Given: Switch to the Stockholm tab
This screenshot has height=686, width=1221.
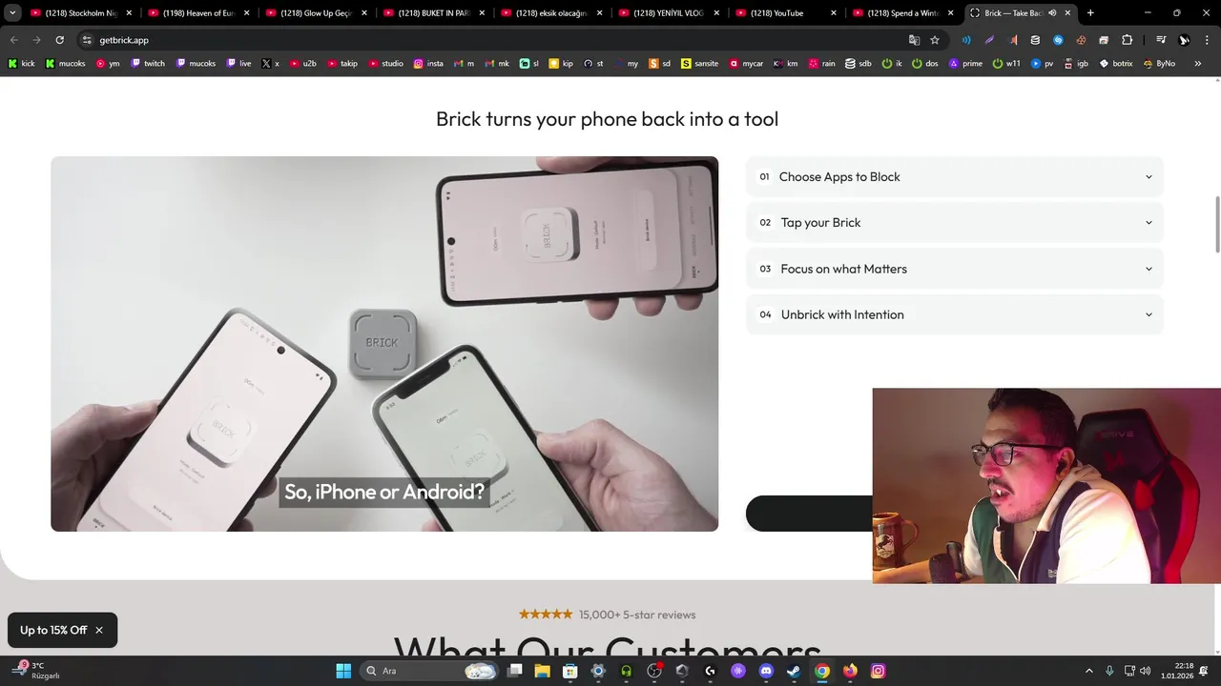Looking at the screenshot, I should (79, 13).
